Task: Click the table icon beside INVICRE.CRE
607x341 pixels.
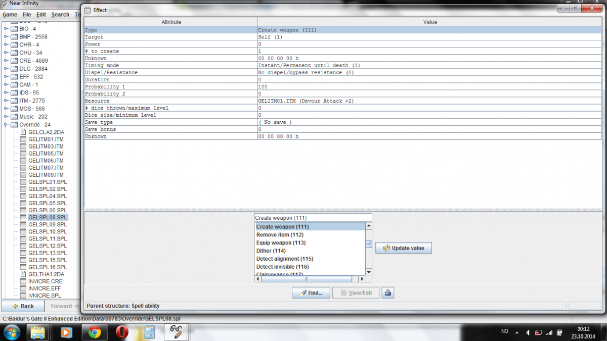Action: click(23, 281)
